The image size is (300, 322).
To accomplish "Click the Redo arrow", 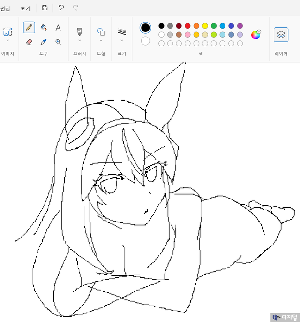I will [75, 8].
